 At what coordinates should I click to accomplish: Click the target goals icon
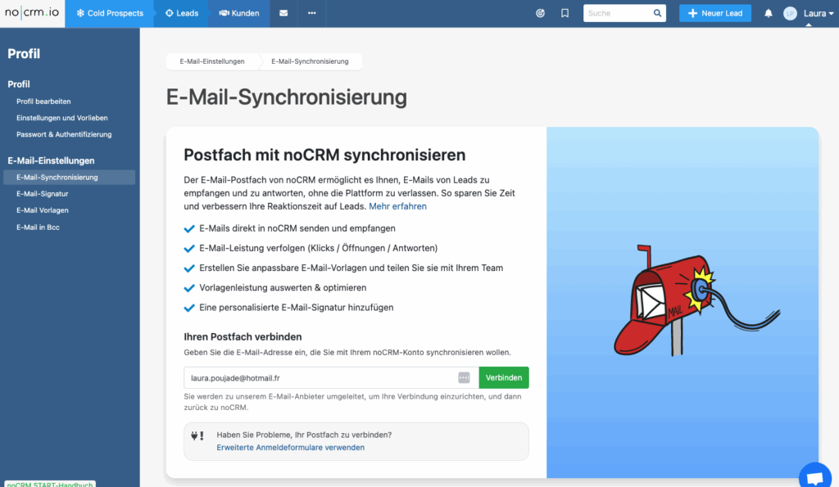[x=540, y=13]
